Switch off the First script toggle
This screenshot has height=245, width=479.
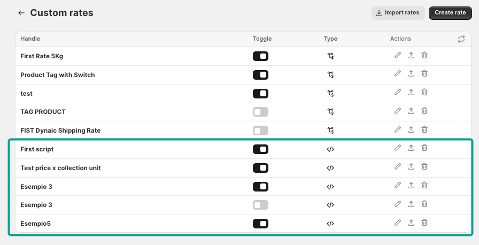point(260,149)
